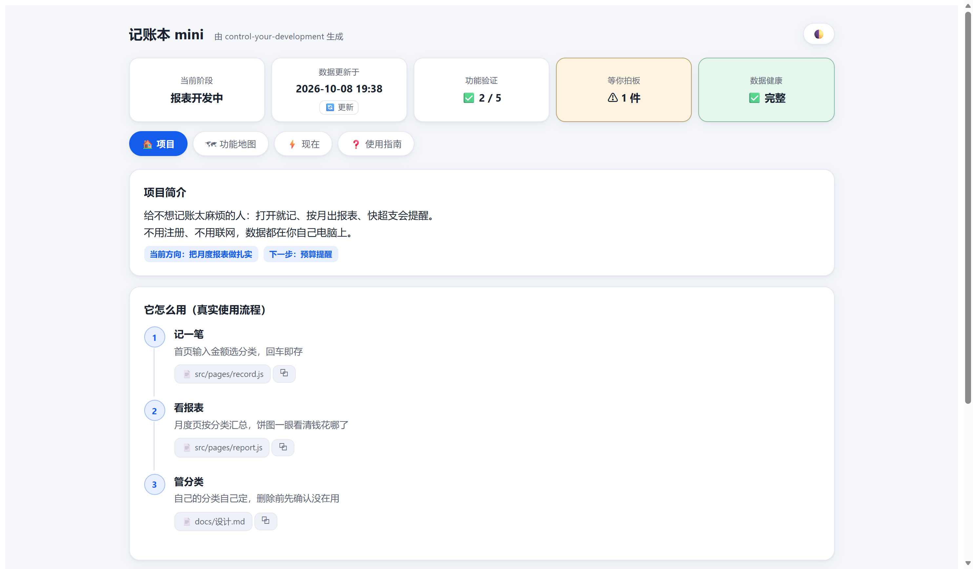Screen dimensions: 973x569
Task: Click the 记账本 mini page title
Action: (x=166, y=35)
